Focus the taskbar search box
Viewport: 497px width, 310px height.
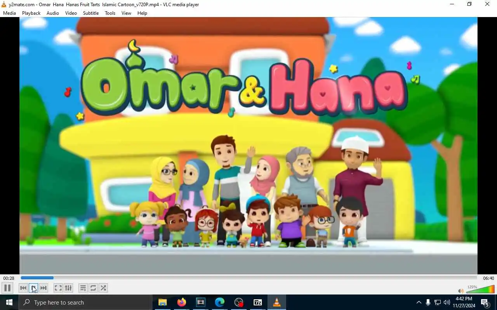click(x=85, y=302)
